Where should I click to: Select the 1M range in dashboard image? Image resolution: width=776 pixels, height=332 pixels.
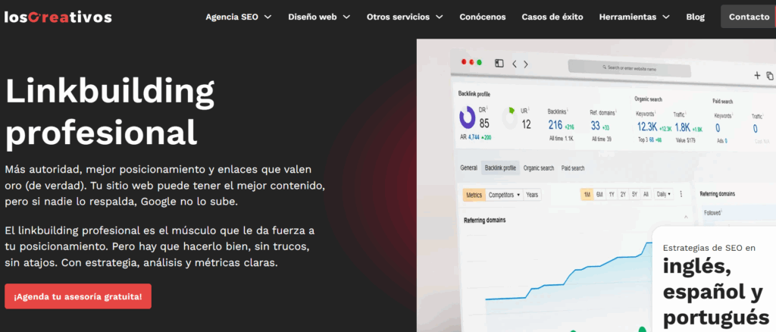coord(587,195)
